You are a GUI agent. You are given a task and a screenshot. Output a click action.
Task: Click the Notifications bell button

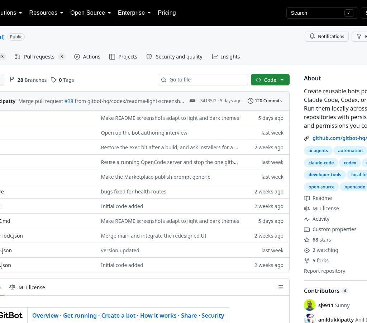click(x=327, y=37)
